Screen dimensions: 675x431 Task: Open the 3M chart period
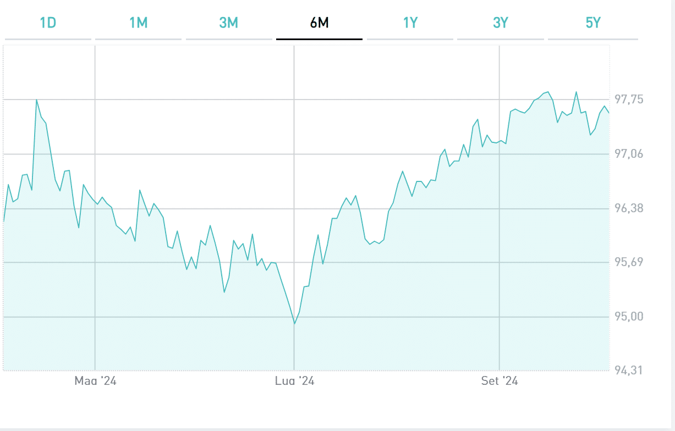click(228, 23)
